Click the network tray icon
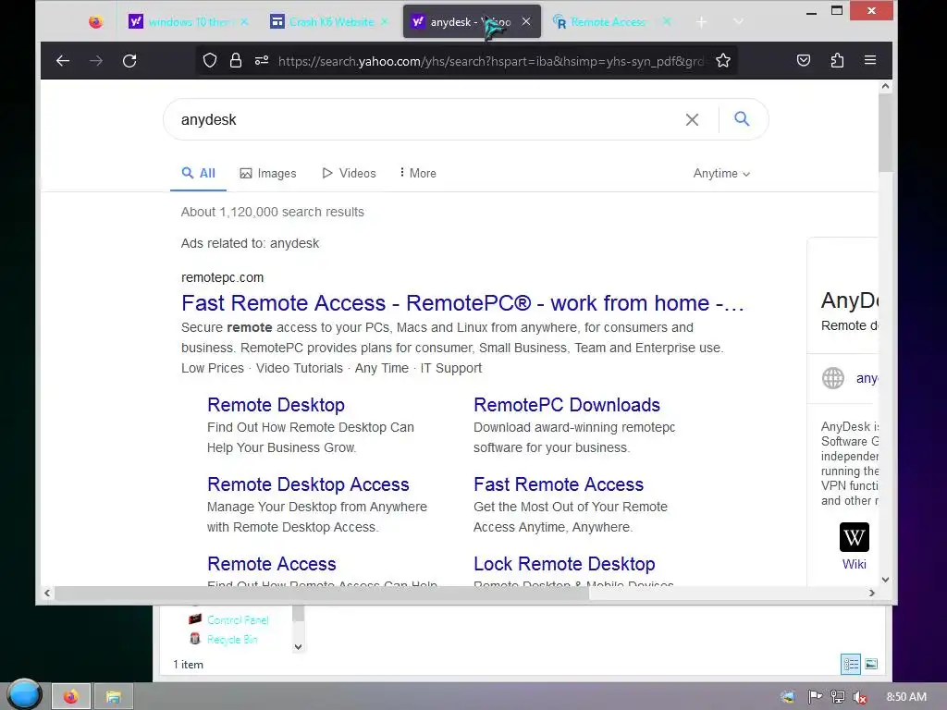Viewport: 947px width, 710px height. tap(838, 697)
